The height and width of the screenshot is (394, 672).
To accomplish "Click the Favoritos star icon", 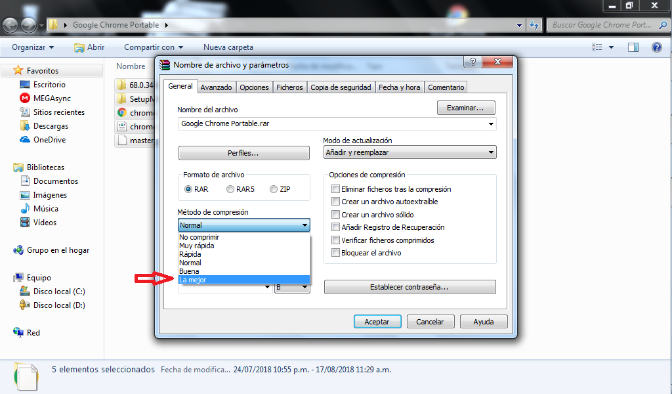I will (x=18, y=70).
